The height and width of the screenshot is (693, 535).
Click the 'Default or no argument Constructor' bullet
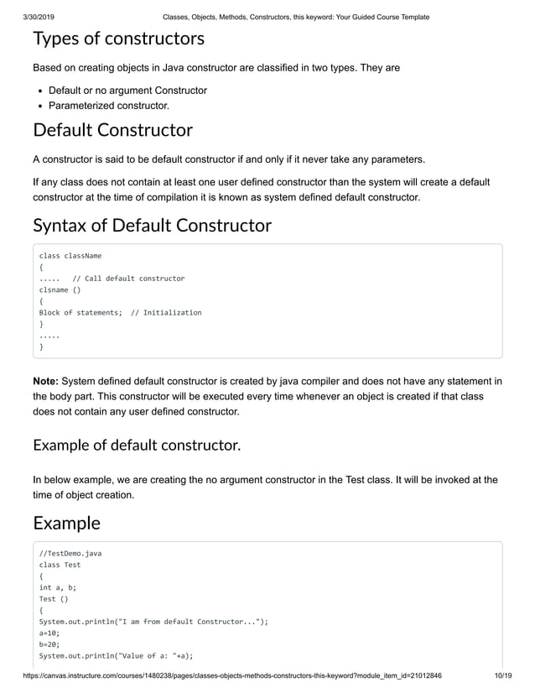pos(127,91)
